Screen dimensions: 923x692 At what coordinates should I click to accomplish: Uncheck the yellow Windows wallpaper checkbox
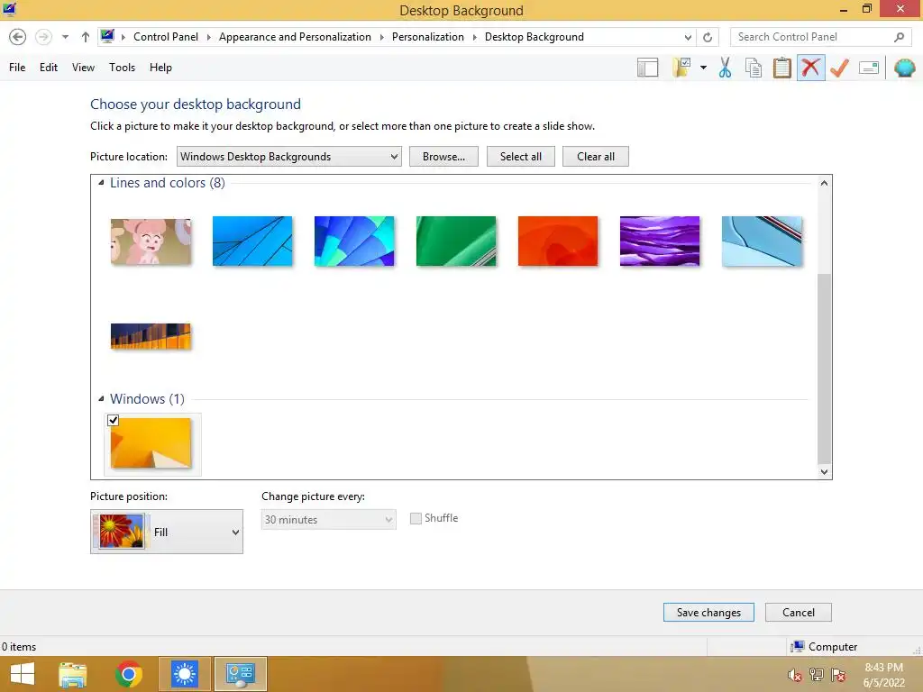click(x=113, y=420)
